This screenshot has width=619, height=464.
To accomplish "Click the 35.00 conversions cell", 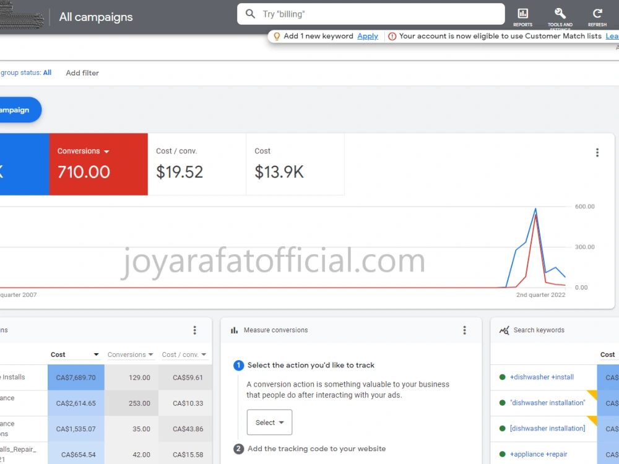I will pos(131,429).
